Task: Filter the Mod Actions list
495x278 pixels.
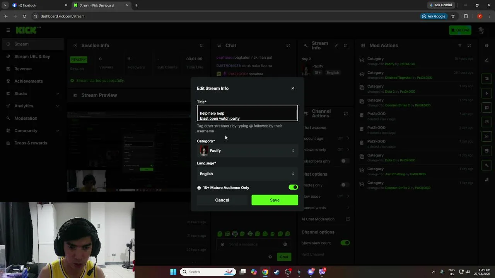Action: coord(460,46)
